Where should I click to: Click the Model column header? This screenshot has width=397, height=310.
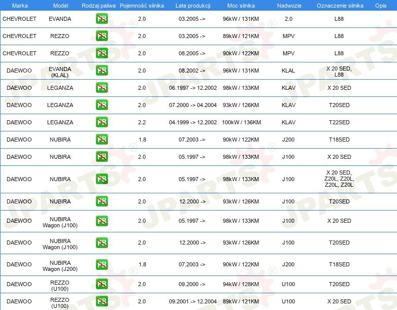click(x=60, y=6)
